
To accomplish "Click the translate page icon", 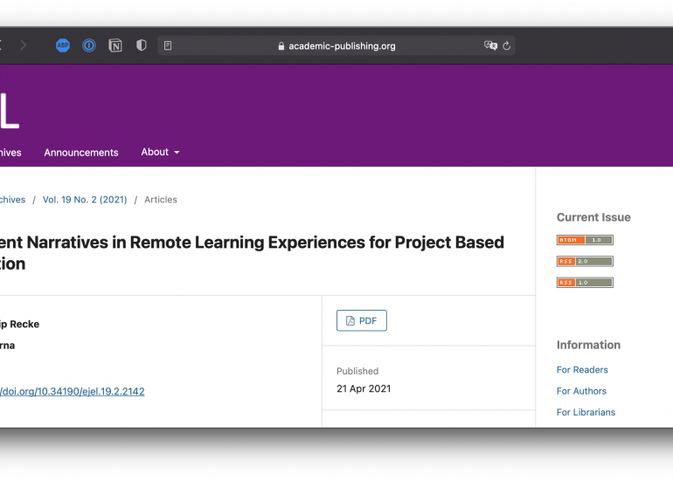I will pos(490,45).
